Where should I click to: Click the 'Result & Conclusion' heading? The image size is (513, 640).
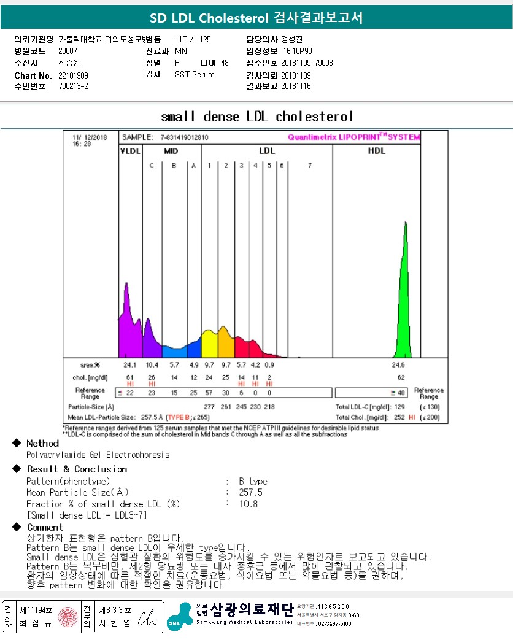pos(77,469)
